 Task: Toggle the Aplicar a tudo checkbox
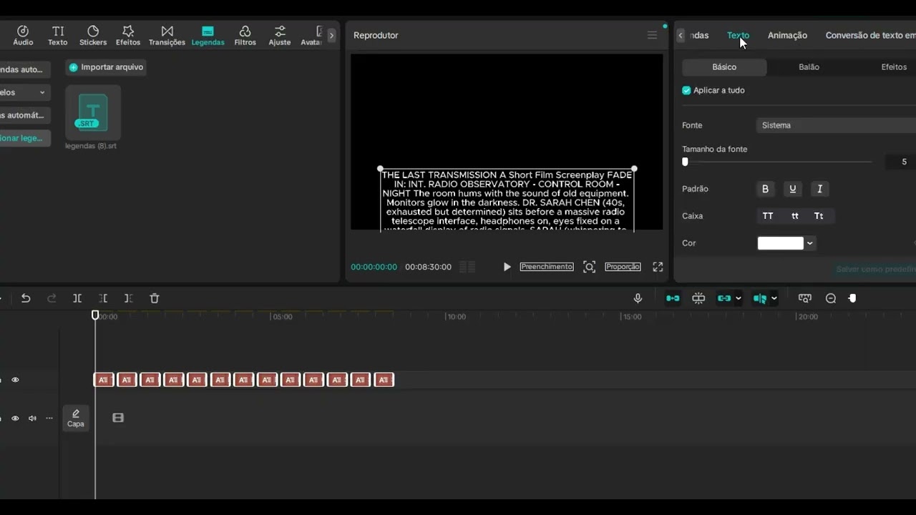686,90
